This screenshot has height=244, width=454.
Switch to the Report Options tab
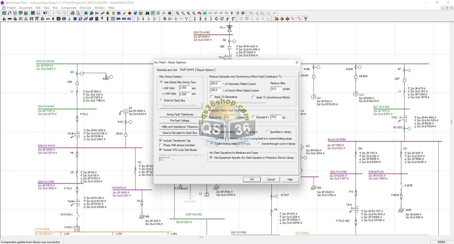click(x=205, y=70)
